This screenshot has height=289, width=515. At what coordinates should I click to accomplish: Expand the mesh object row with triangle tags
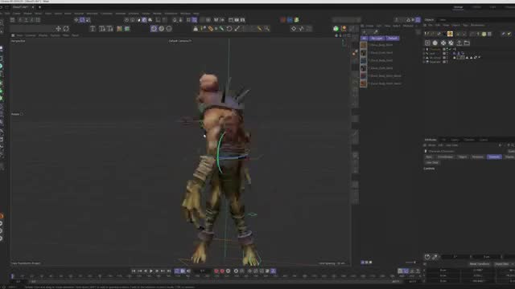(x=424, y=58)
